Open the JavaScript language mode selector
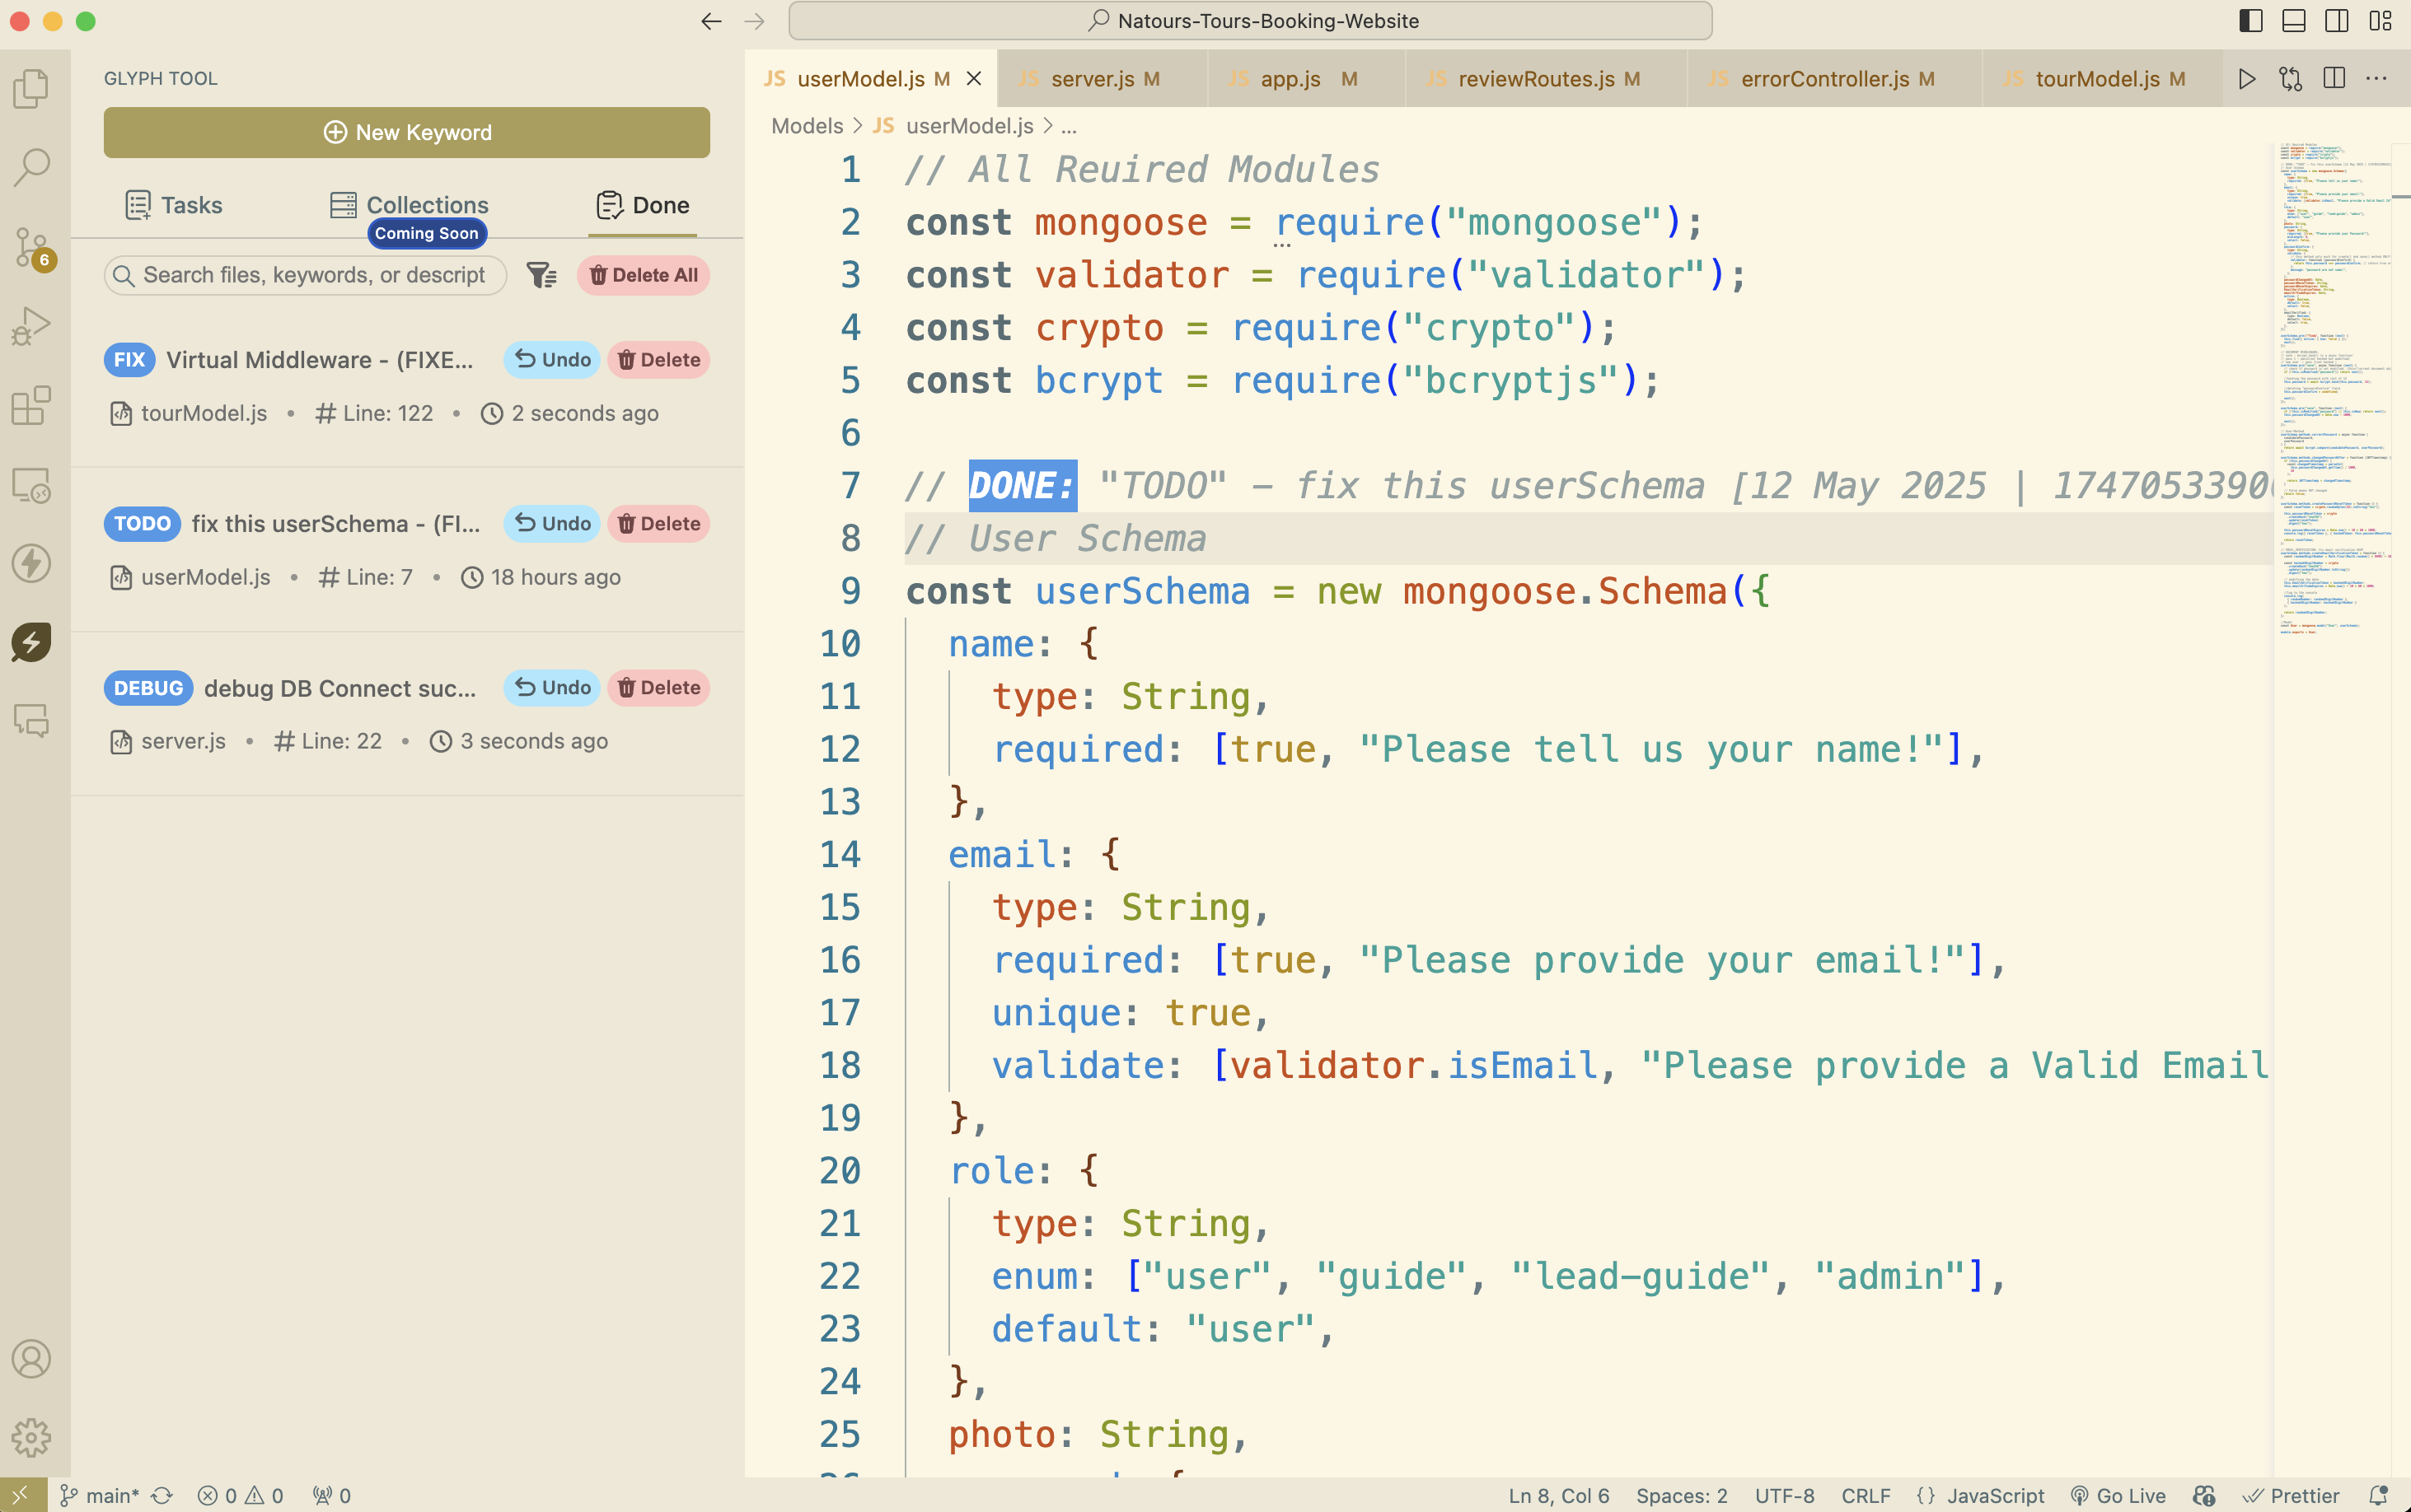 [x=1995, y=1495]
